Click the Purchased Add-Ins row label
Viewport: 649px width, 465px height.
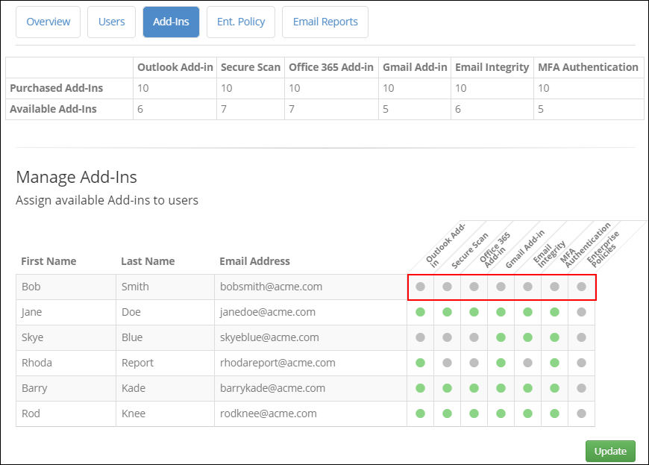coord(56,88)
